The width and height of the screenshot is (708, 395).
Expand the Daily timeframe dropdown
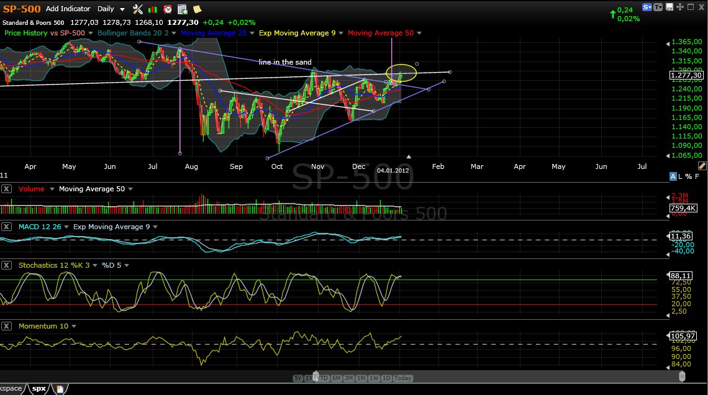click(x=122, y=9)
